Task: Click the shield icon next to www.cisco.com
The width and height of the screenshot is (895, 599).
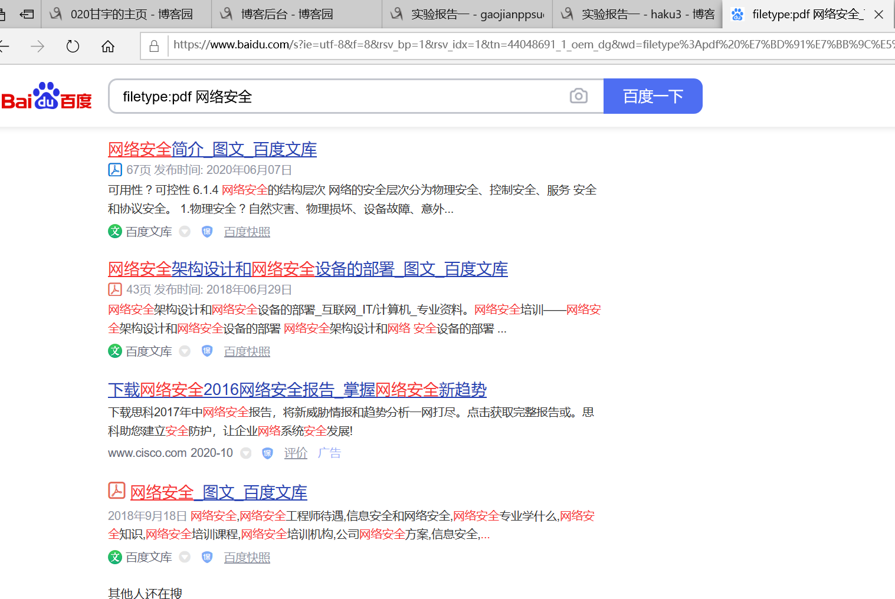Action: coord(267,453)
